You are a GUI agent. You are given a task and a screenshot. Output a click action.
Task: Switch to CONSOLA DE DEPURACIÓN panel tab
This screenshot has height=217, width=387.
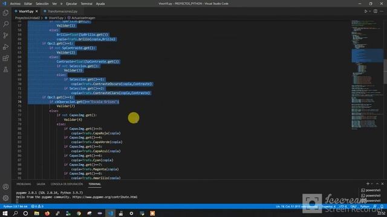coord(67,184)
